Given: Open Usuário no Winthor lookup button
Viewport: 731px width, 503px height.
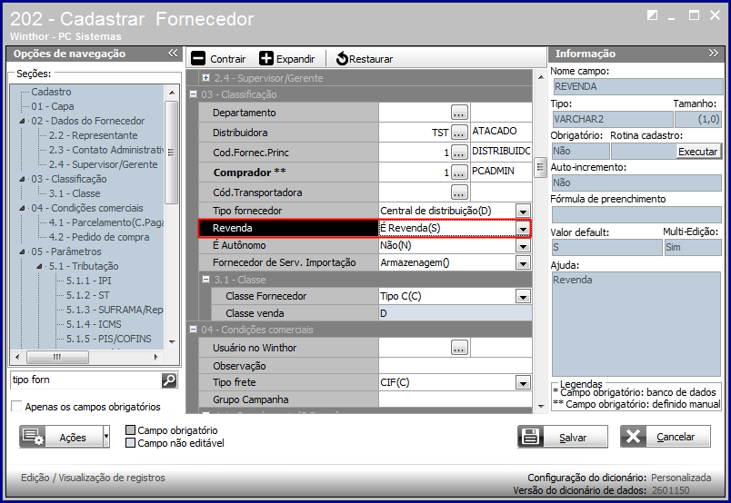Looking at the screenshot, I should coord(459,348).
